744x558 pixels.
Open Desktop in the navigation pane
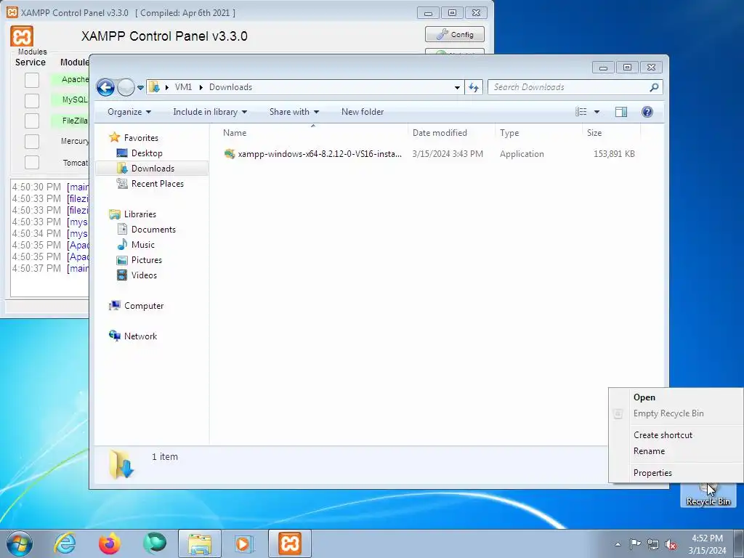click(x=147, y=153)
